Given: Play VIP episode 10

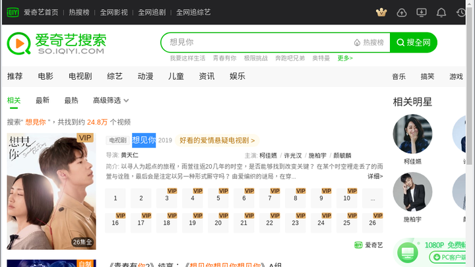Looking at the screenshot, I should 347,198.
